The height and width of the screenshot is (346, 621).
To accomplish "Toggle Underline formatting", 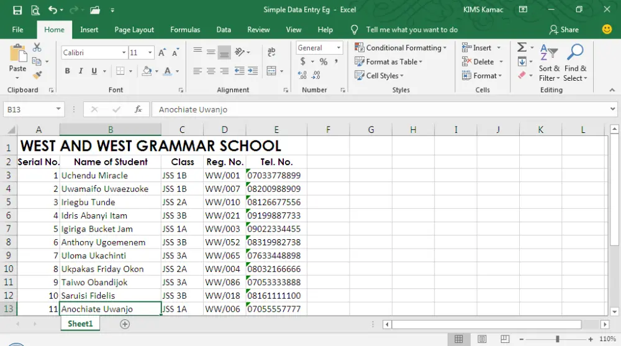I will (94, 71).
